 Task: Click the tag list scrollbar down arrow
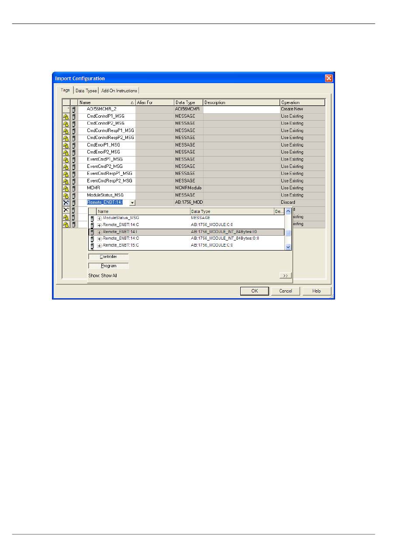[x=288, y=247]
